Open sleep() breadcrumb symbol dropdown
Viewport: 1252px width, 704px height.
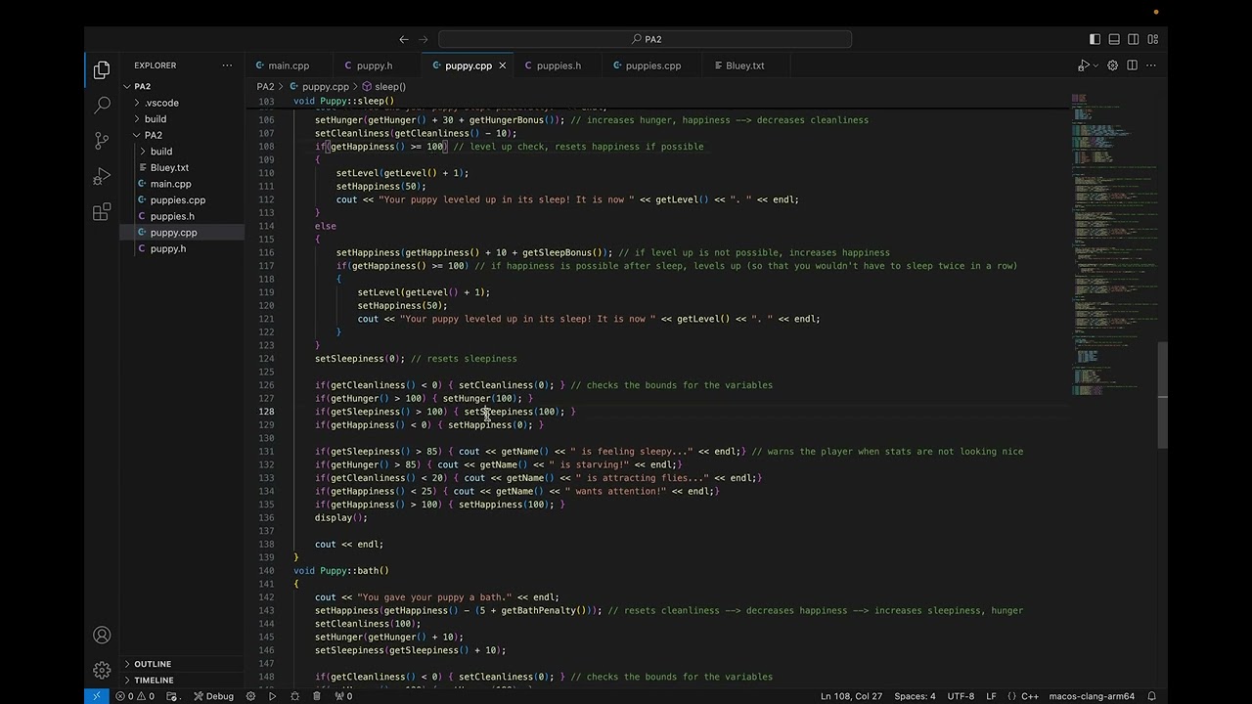(383, 86)
